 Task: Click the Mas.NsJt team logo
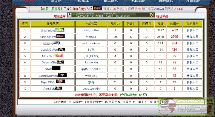[59, 55]
